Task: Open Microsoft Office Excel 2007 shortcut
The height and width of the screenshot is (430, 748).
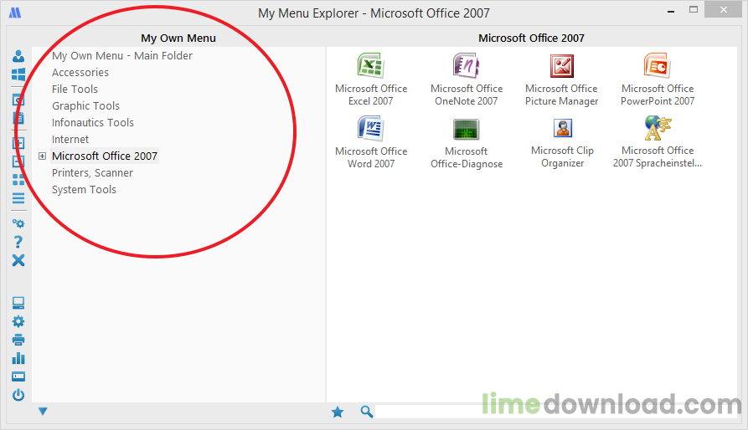Action: [x=371, y=79]
